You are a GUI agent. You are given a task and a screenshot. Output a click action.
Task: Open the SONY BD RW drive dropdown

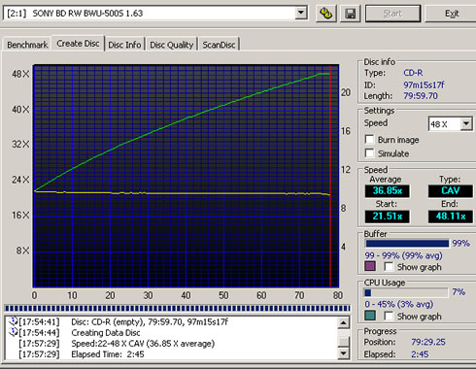[301, 13]
